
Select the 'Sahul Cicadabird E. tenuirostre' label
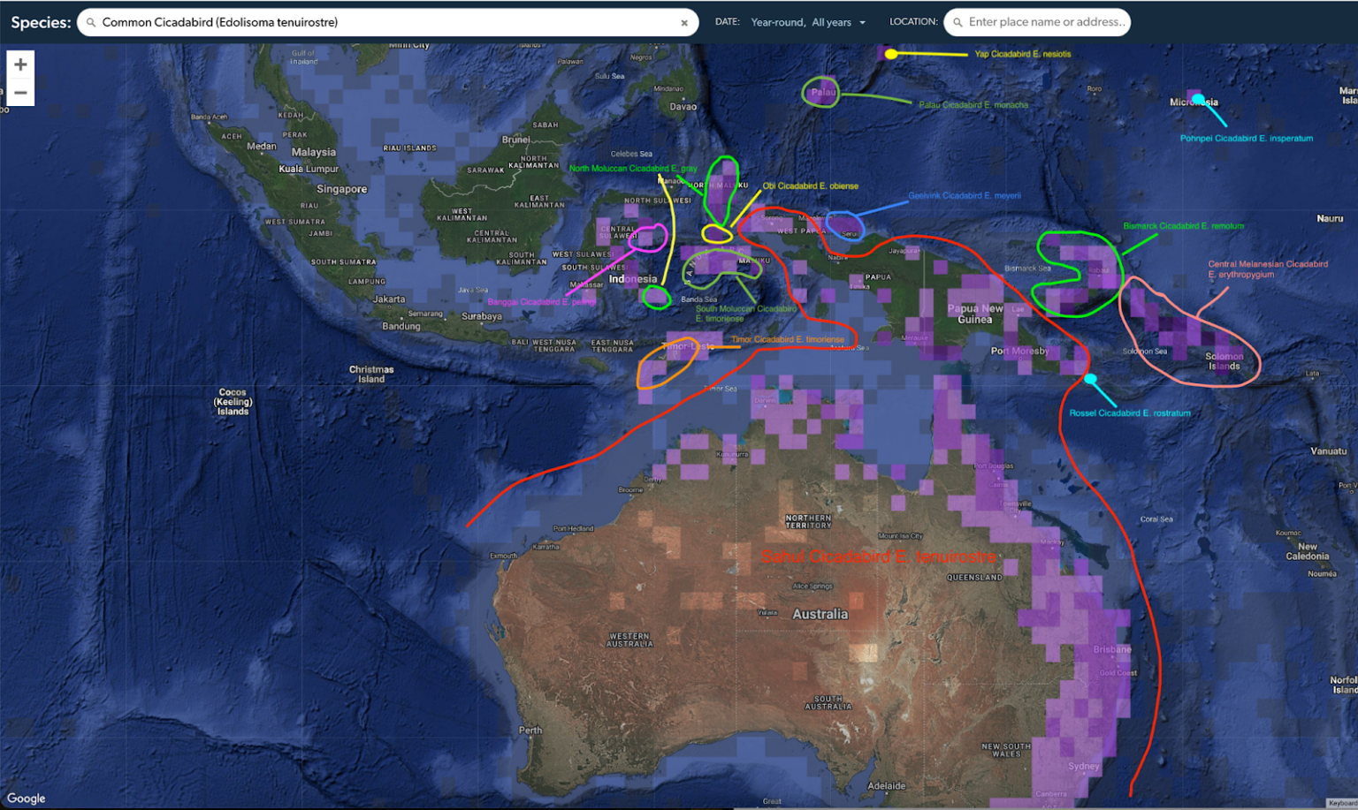(880, 556)
